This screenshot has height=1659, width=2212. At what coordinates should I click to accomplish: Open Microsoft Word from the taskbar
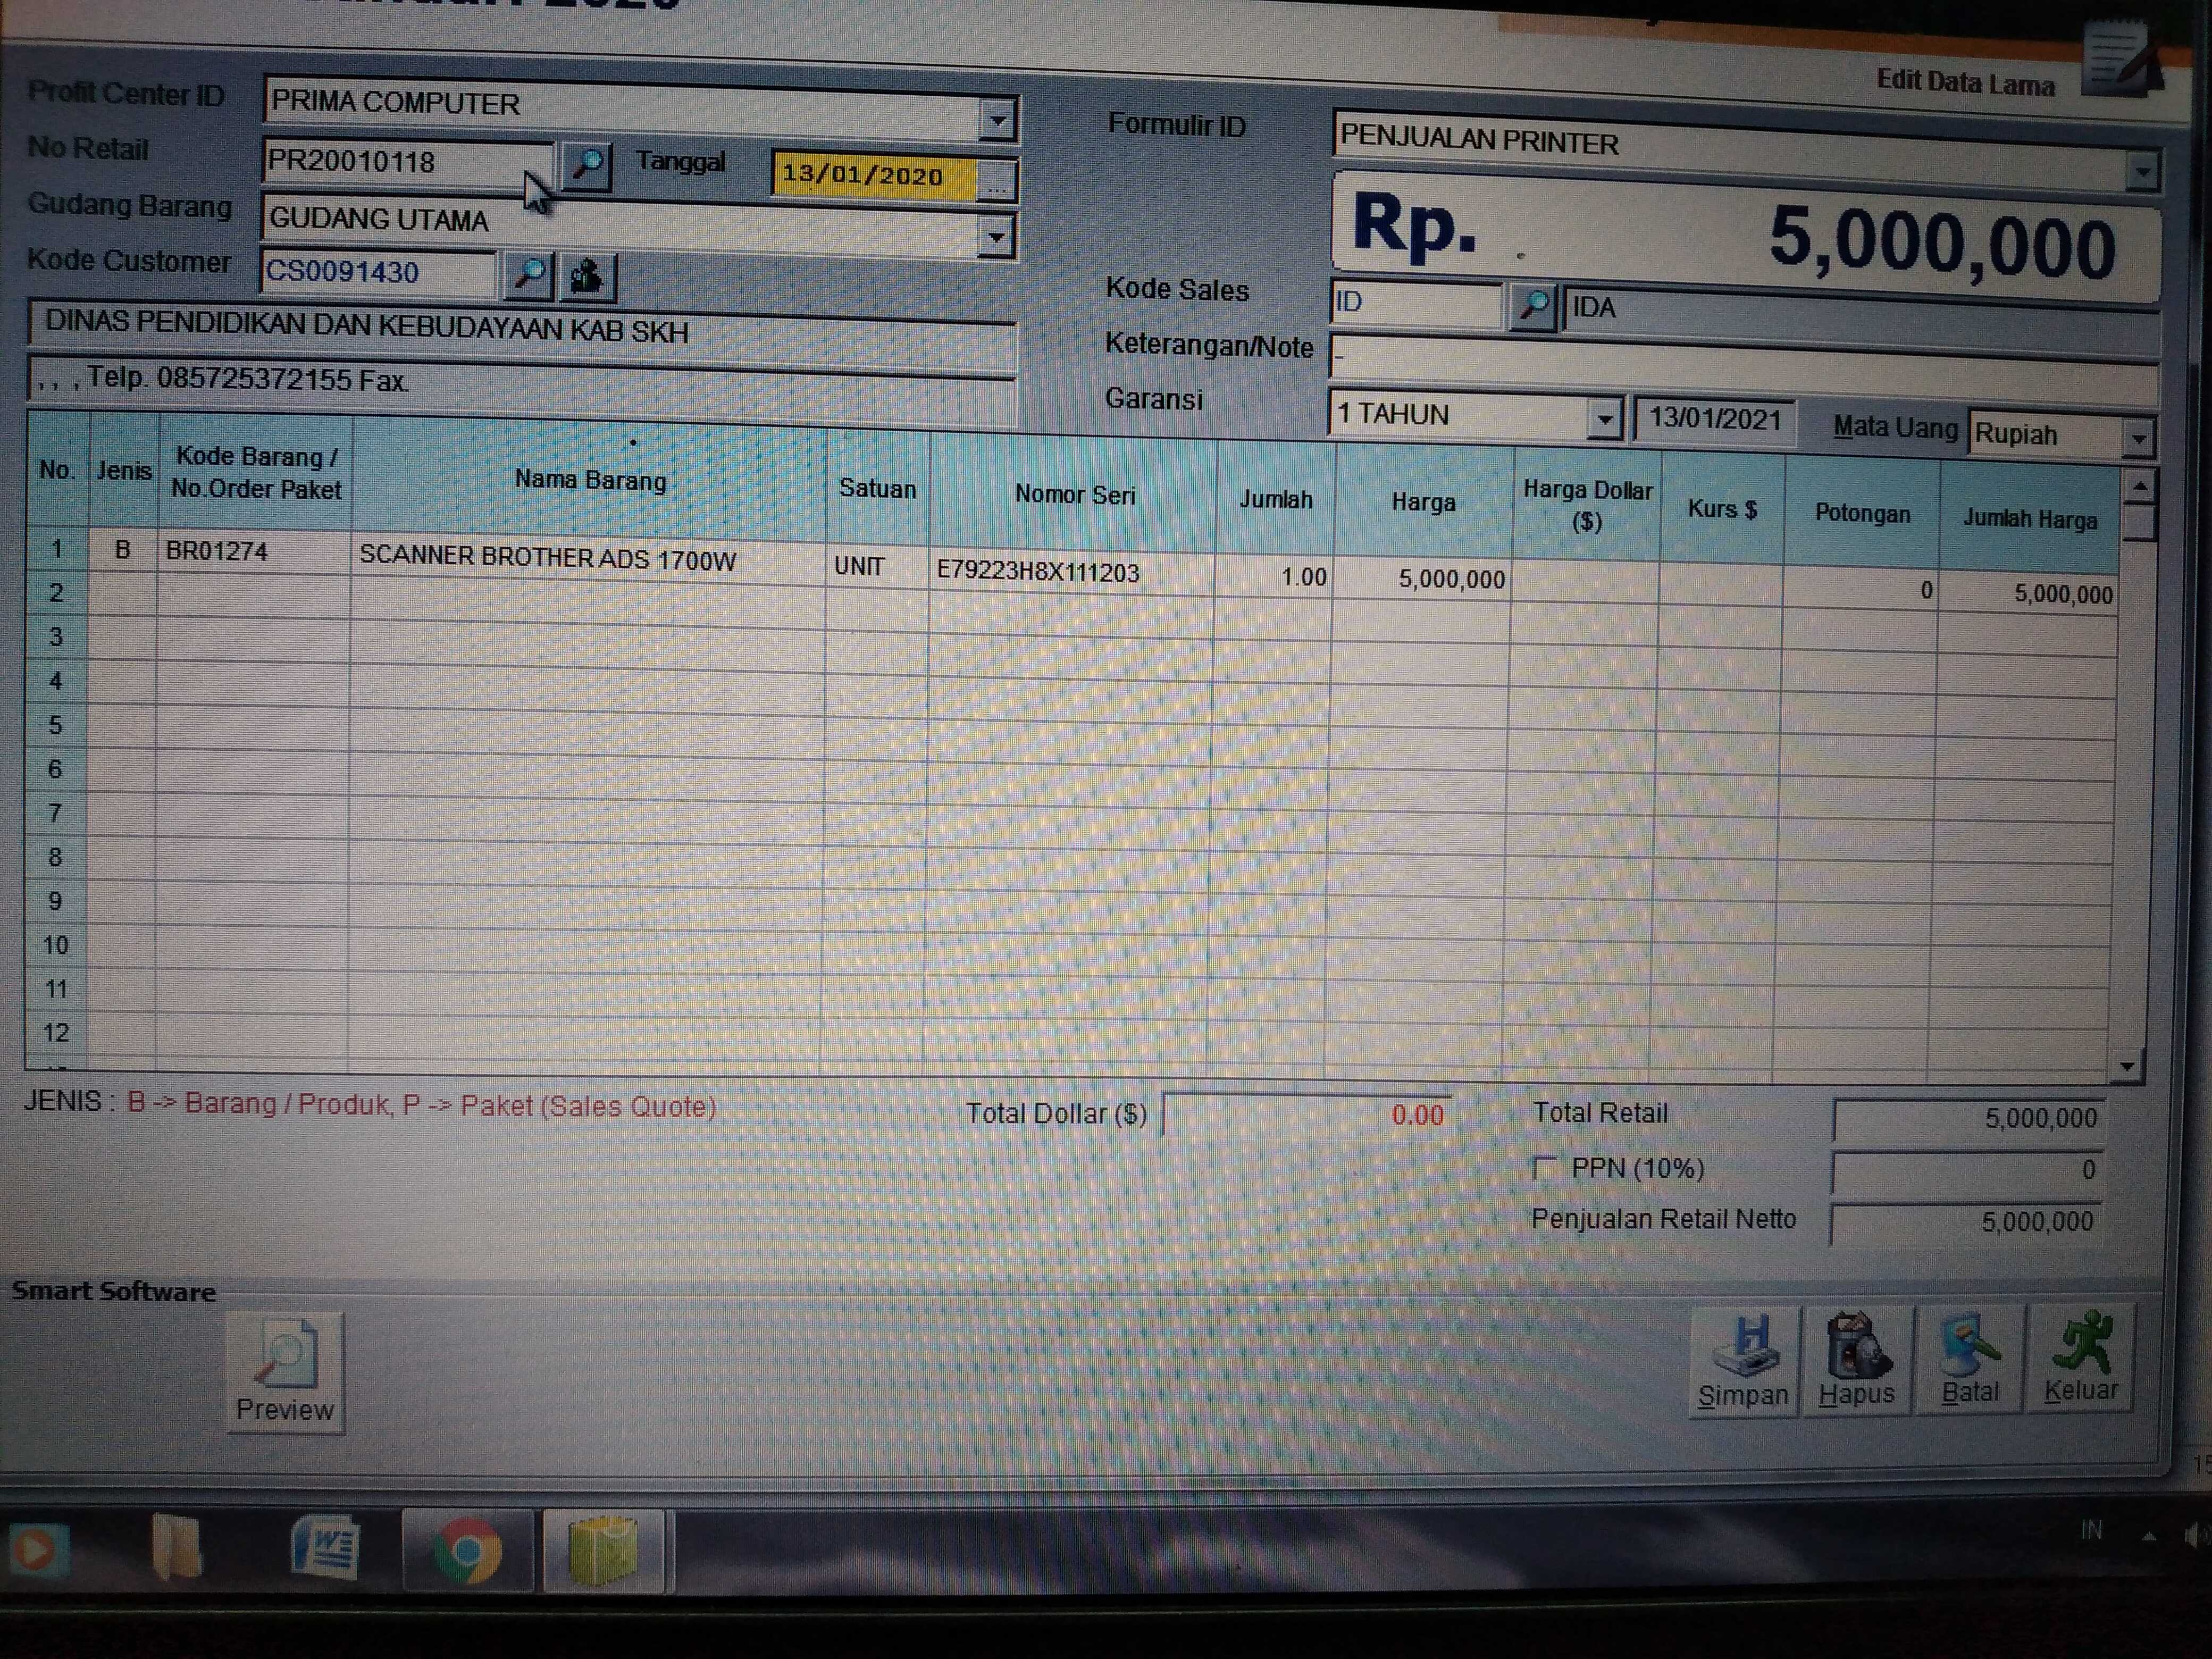326,1549
